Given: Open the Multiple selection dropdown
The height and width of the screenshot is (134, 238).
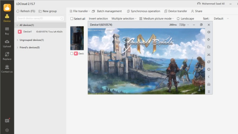Looking at the screenshot, I should coord(124,19).
